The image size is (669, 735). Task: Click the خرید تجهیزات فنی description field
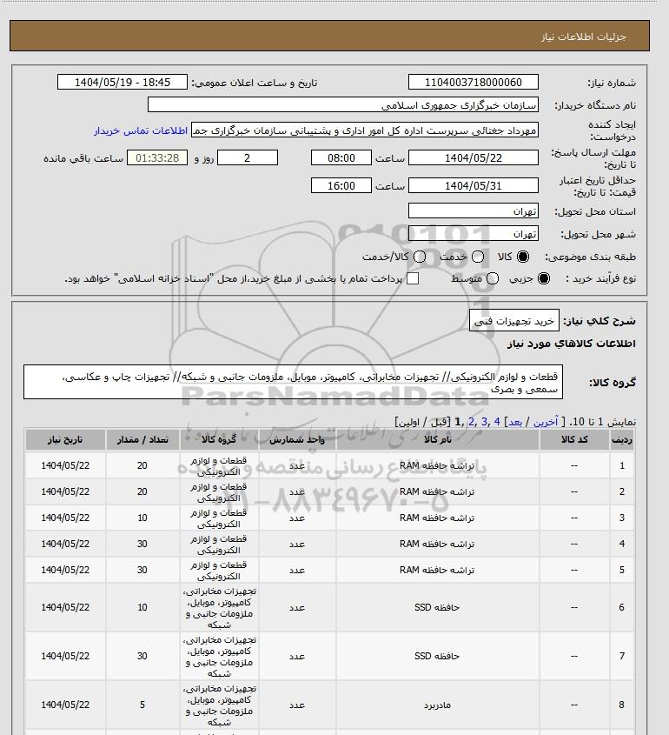coord(514,321)
